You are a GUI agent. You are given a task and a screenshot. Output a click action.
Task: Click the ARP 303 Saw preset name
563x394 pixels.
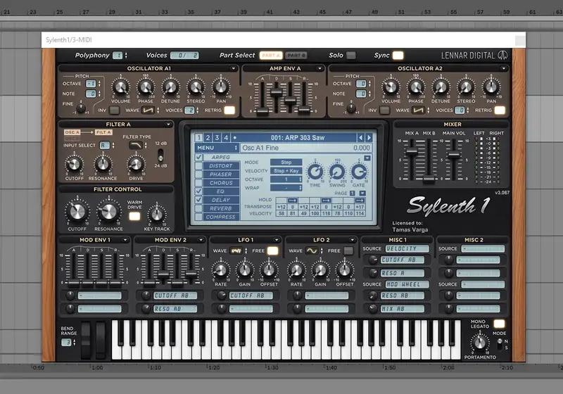click(296, 137)
